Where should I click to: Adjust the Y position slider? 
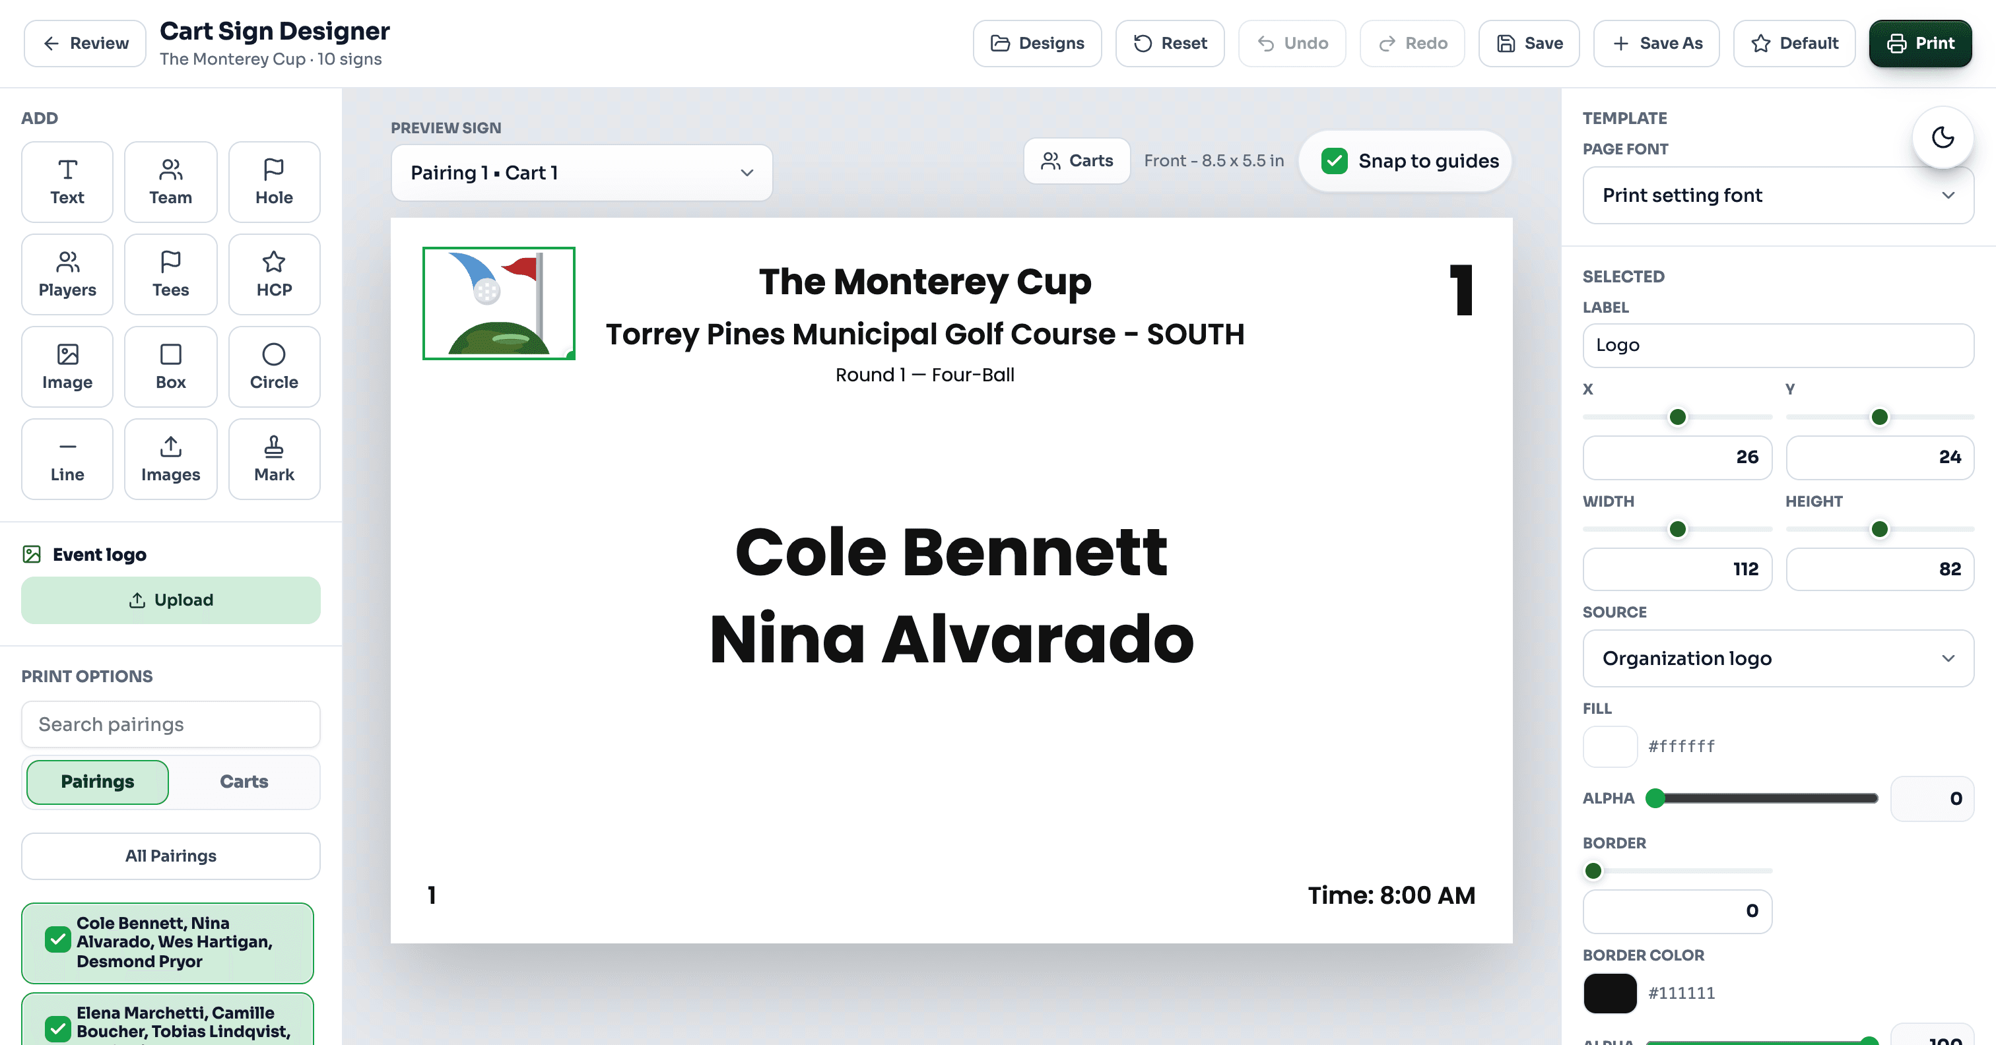click(1880, 417)
